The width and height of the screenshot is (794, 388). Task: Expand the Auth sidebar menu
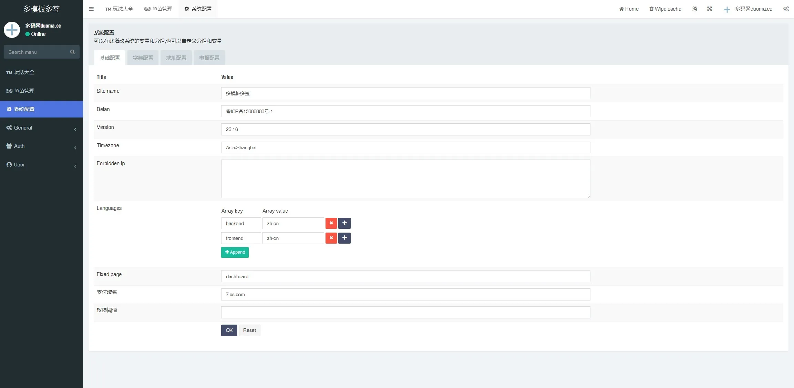tap(41, 146)
